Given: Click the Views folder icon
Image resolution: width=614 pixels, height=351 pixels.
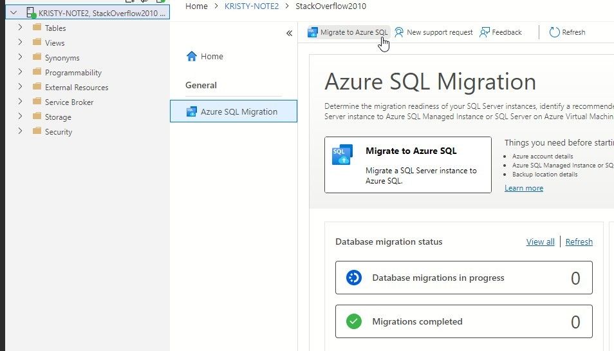Looking at the screenshot, I should click(37, 42).
